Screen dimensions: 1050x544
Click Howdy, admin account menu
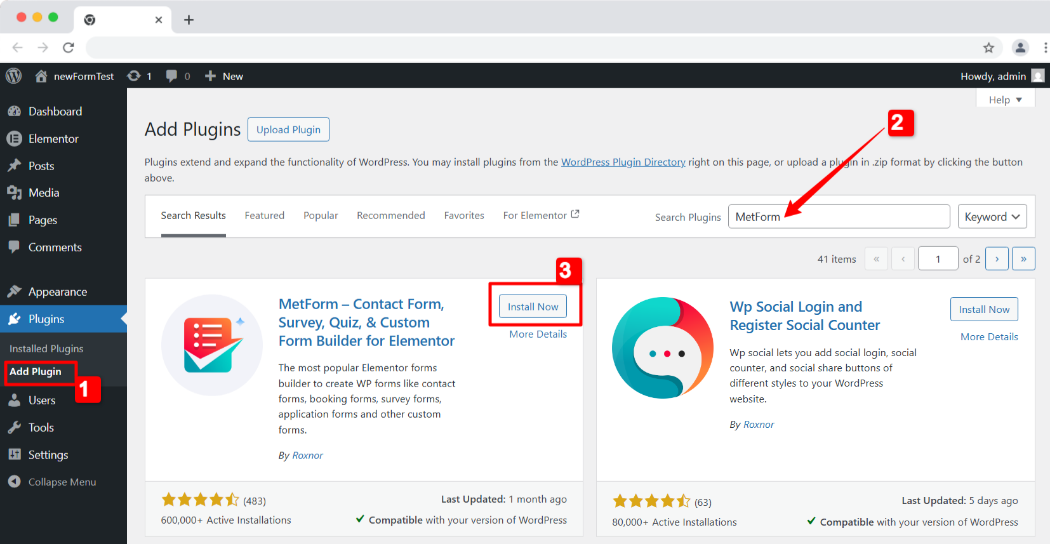[993, 76]
